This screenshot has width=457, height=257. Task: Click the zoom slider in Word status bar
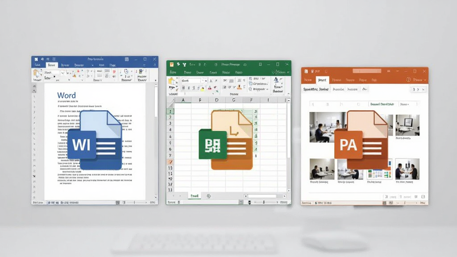[135, 202]
